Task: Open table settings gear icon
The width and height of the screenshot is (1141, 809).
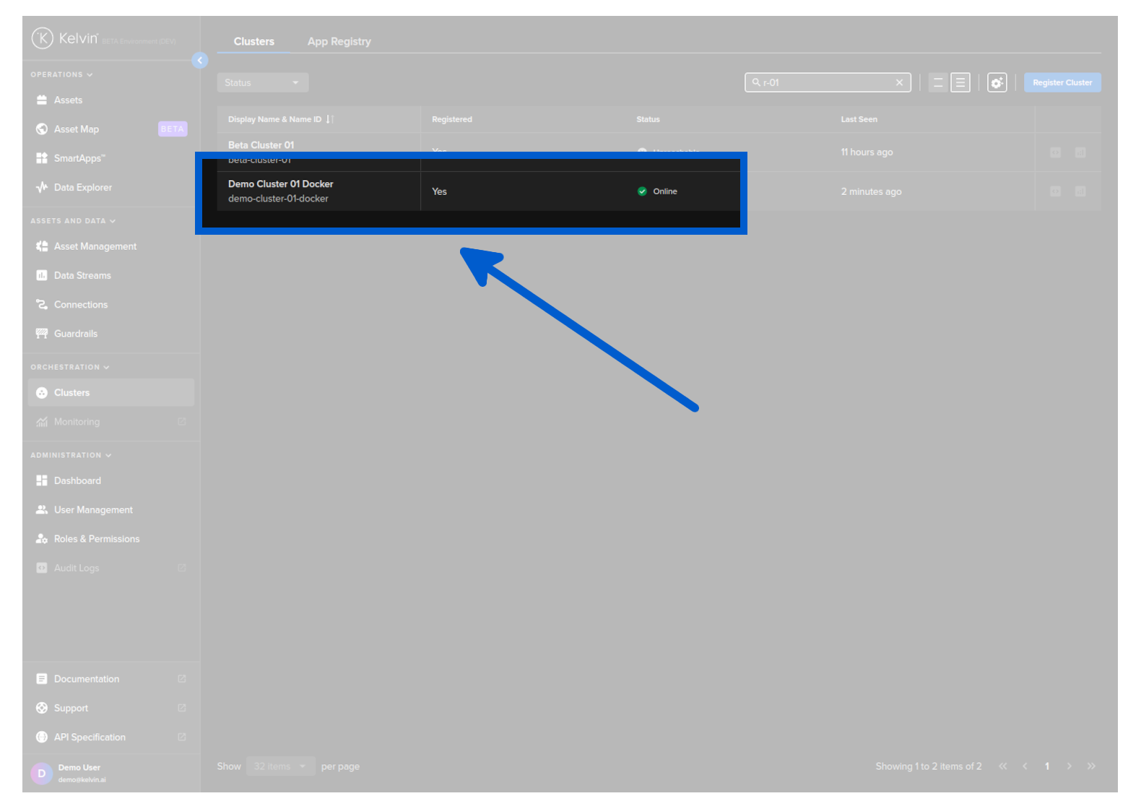Action: (997, 83)
